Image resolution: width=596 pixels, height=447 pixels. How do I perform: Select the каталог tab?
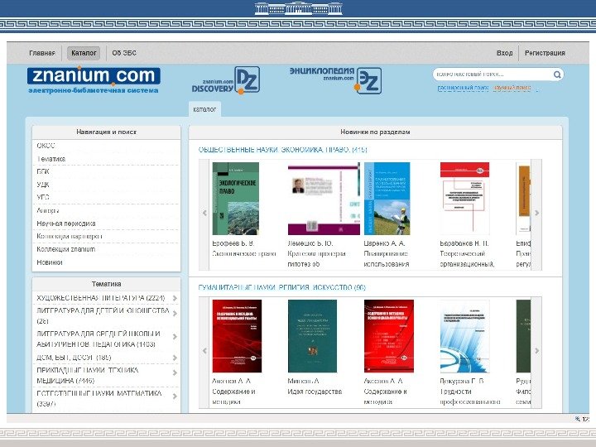point(204,109)
